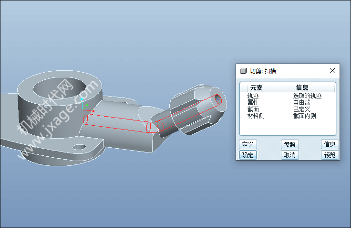Open the 信息 button in dialog
Screen dimensions: 351x228
pyautogui.click(x=330, y=144)
